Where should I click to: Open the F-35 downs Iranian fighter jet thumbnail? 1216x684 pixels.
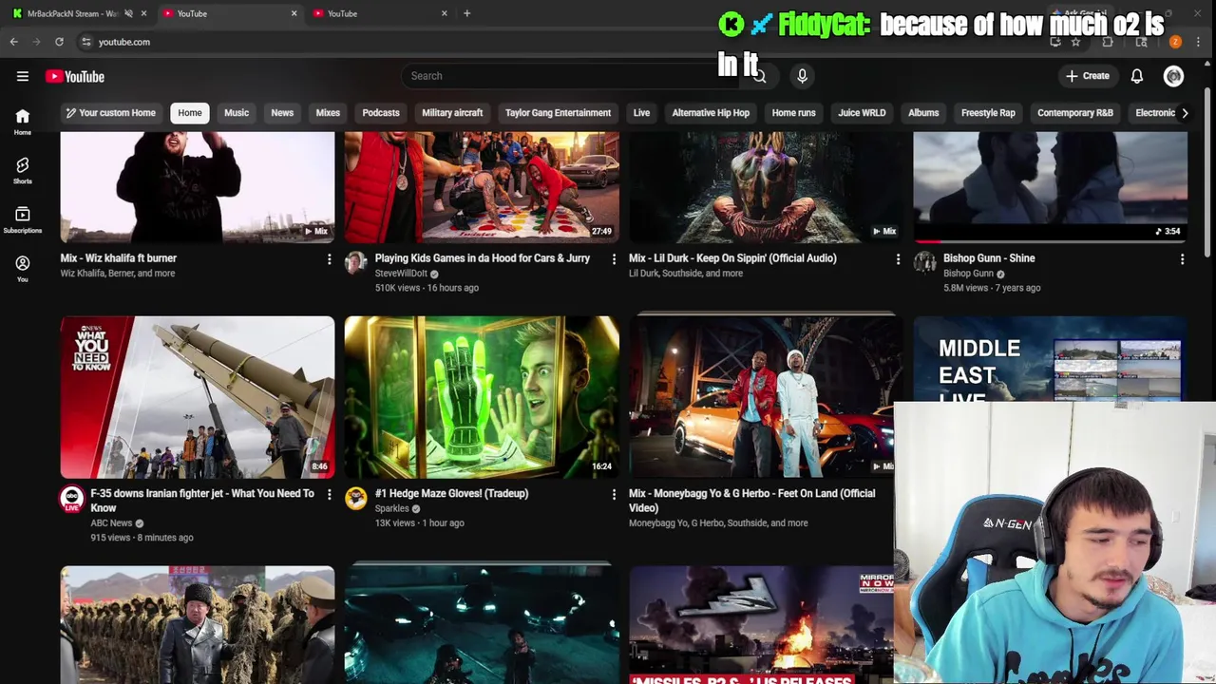(198, 397)
